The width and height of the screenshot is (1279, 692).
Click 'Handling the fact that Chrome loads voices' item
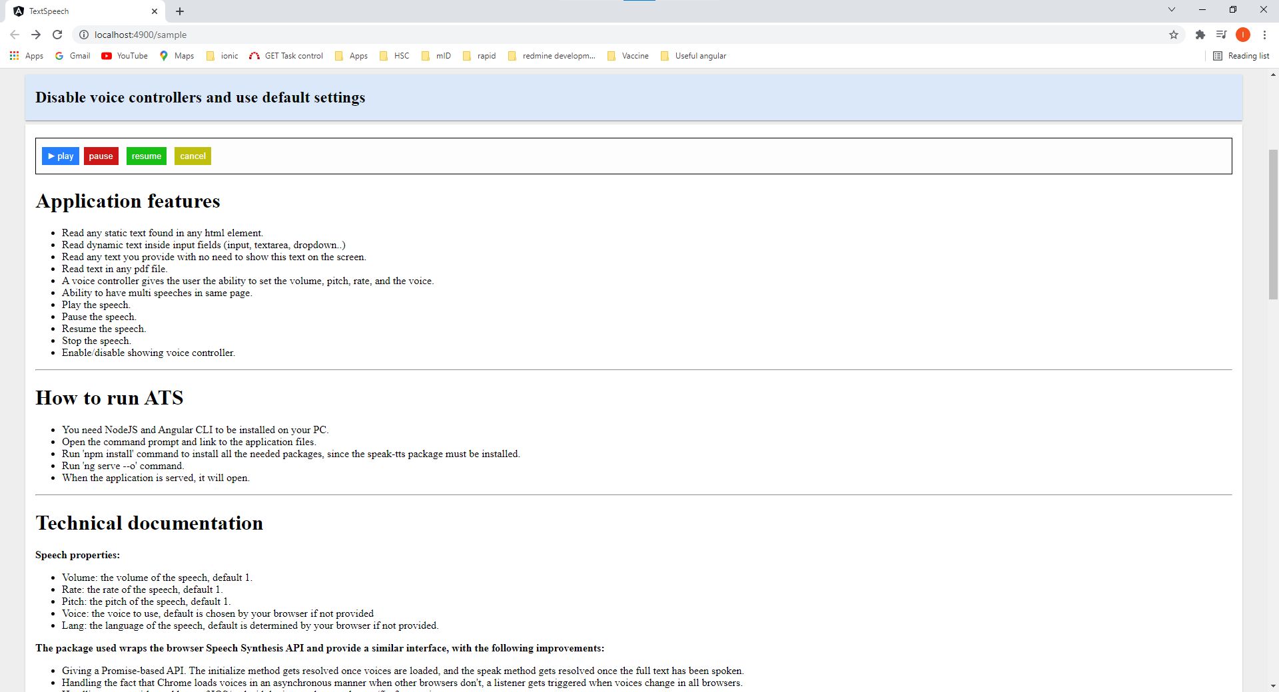[402, 683]
